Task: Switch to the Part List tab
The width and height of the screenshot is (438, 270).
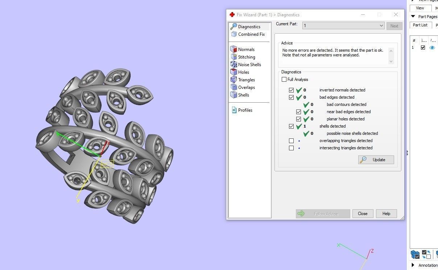Action: click(420, 25)
